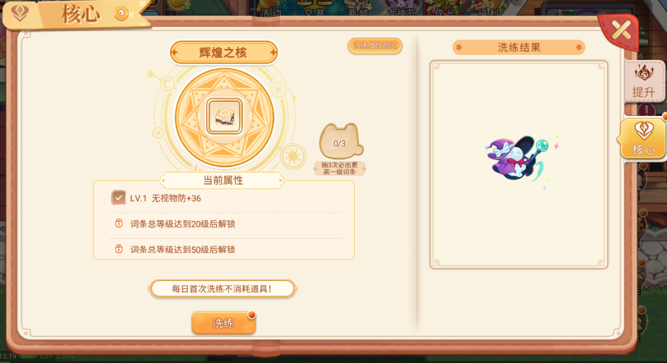Click the 辉煌之核 title banner
The width and height of the screenshot is (667, 363).
224,52
